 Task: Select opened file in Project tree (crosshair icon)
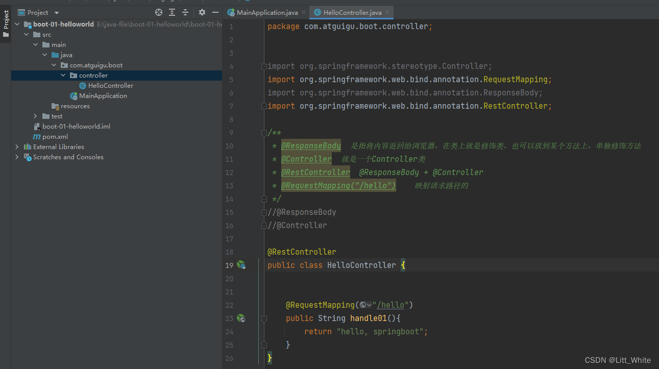pos(159,12)
